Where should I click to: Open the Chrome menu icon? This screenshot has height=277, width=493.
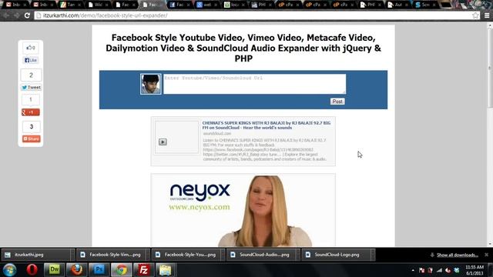[x=487, y=15]
